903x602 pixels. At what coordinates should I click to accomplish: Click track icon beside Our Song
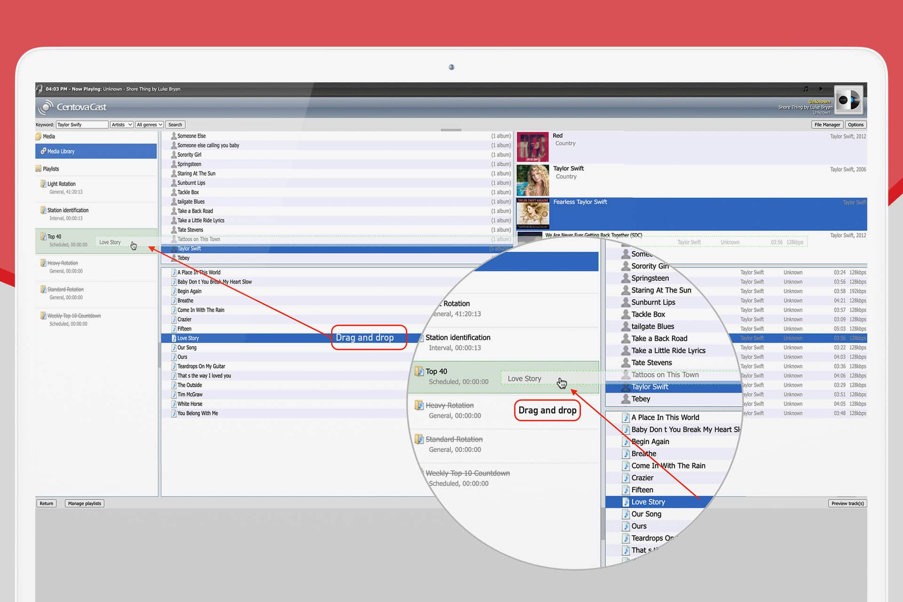coord(174,348)
